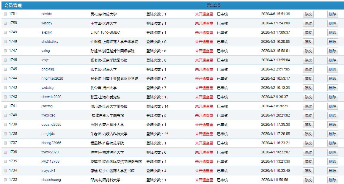Open username link sdsfdx
This screenshot has height=184, width=344.
[x=47, y=14]
